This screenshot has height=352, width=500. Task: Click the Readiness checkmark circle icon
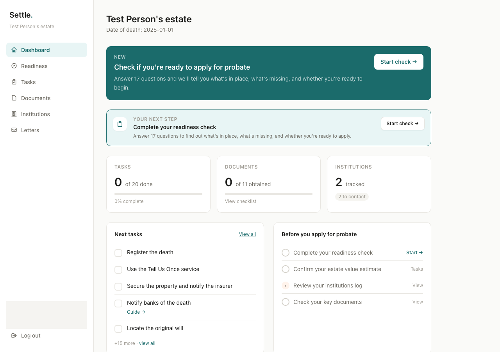14,66
